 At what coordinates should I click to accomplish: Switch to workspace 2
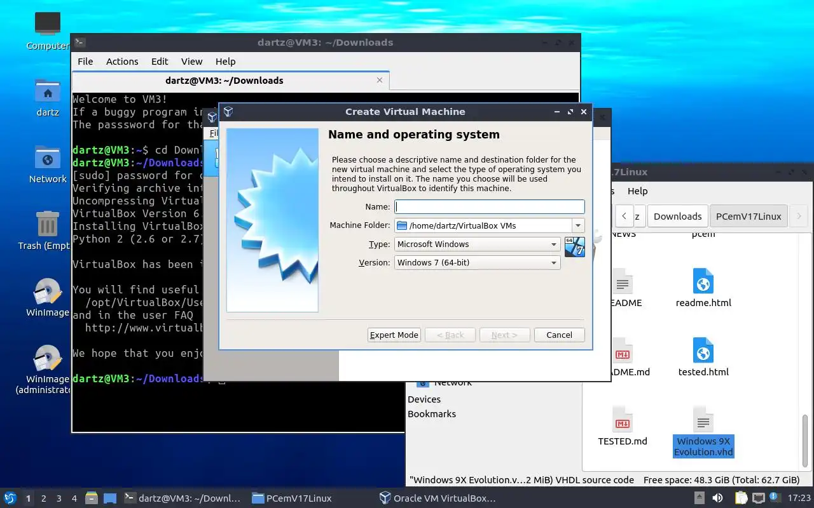click(x=43, y=498)
